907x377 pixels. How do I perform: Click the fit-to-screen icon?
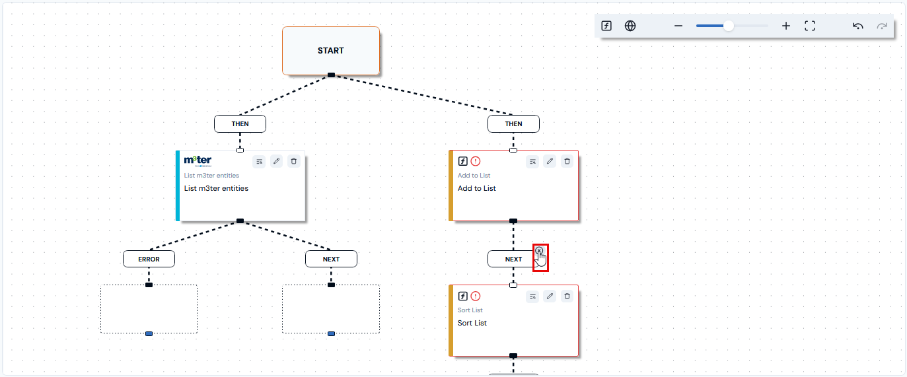810,26
